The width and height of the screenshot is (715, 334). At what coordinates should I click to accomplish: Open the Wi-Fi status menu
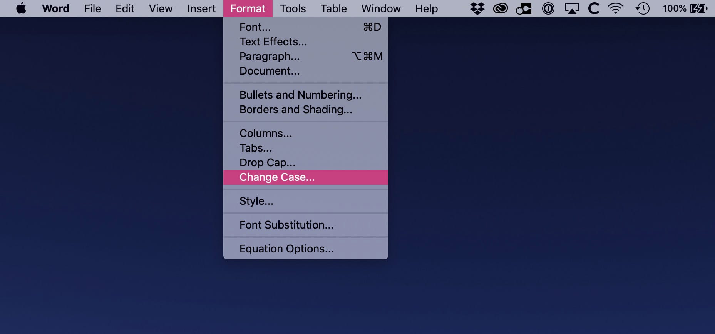coord(616,8)
